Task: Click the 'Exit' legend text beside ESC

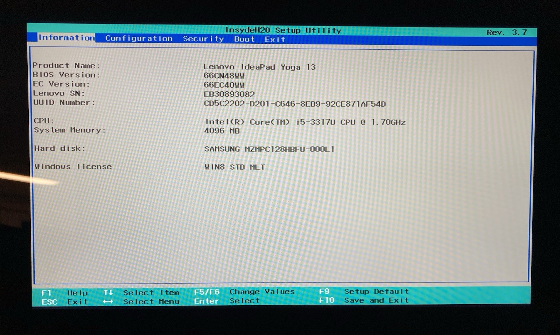Action: click(77, 302)
